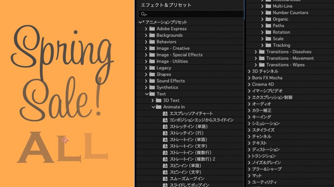This screenshot has height=187, width=334.
Task: Click the Rotation folder icon
Action: (x=268, y=32)
